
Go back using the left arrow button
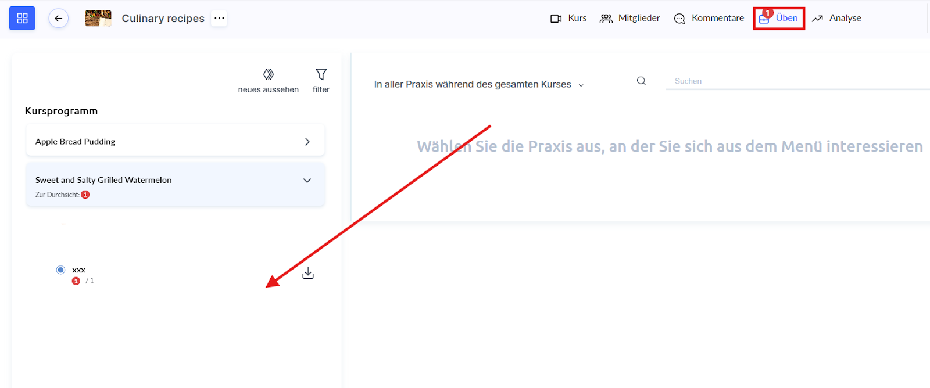59,19
